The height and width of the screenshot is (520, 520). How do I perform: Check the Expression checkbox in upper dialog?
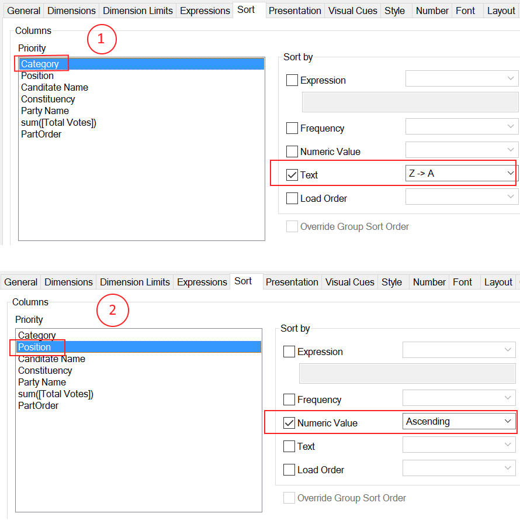[x=292, y=81]
